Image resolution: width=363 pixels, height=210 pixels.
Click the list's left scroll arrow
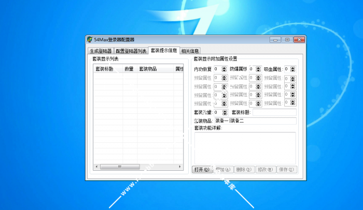point(96,167)
